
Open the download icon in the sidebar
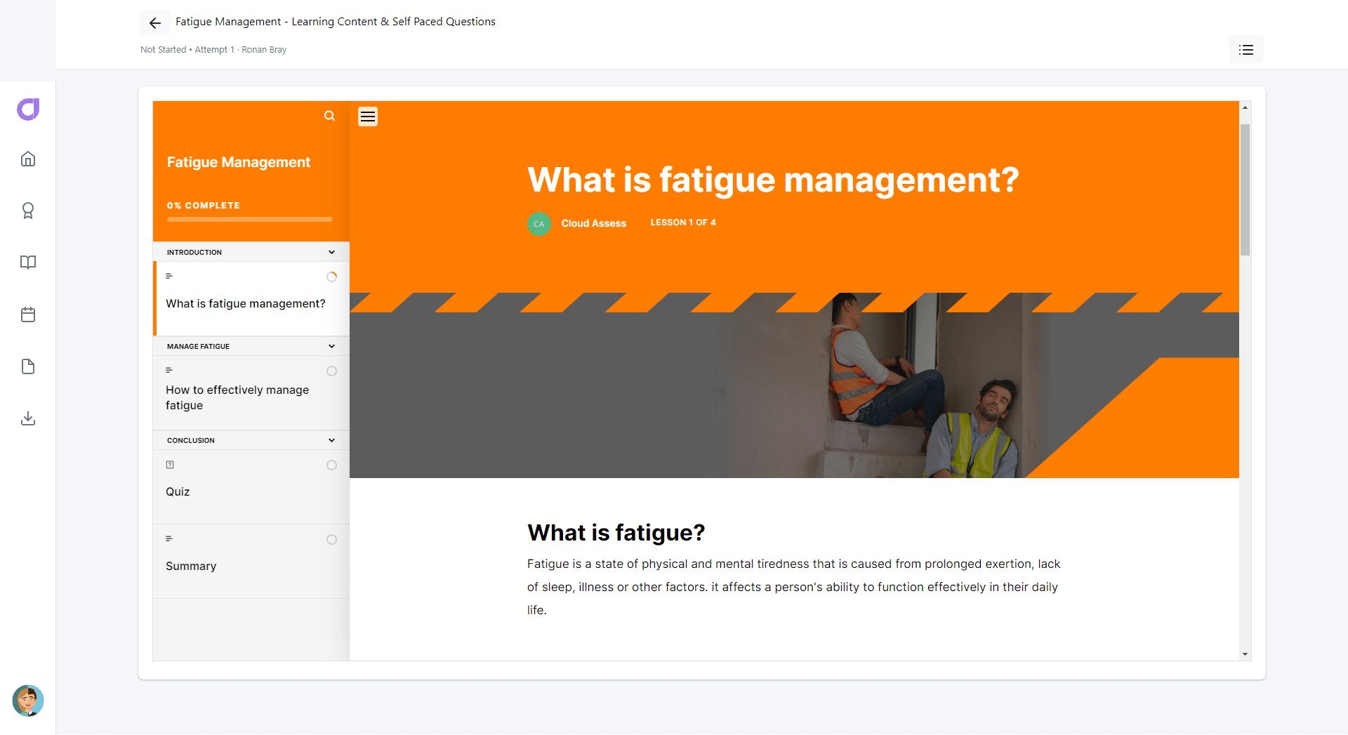tap(28, 418)
